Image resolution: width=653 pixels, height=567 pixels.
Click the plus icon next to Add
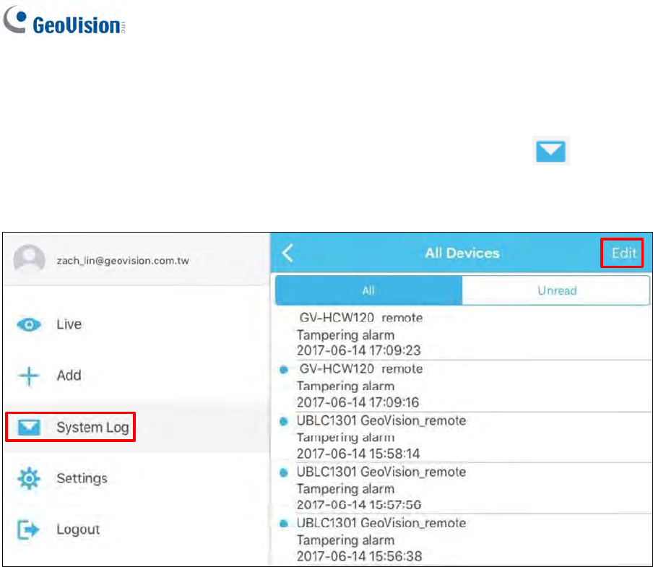pyautogui.click(x=29, y=376)
